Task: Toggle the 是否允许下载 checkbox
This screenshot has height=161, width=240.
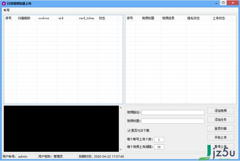Action: [129, 130]
